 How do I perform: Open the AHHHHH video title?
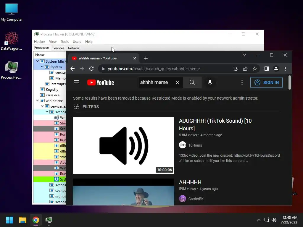190,182
